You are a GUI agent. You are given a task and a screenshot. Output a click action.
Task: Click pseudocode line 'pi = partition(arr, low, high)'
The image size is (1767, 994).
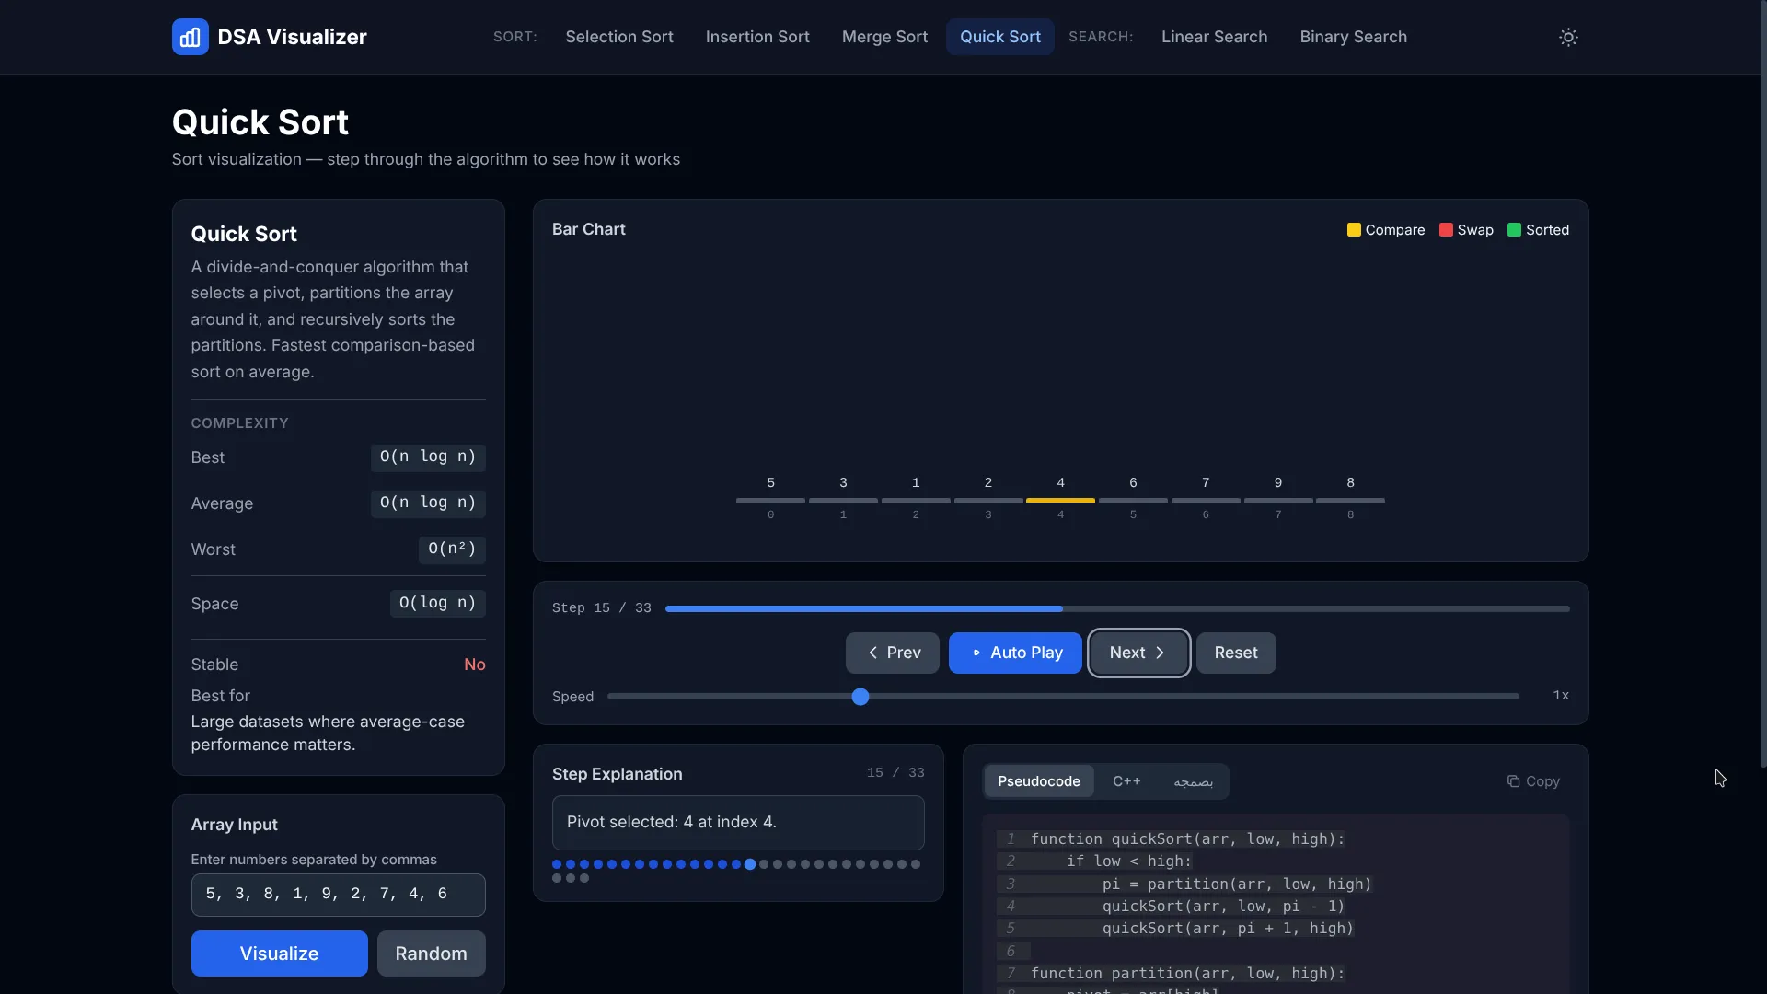(1237, 884)
